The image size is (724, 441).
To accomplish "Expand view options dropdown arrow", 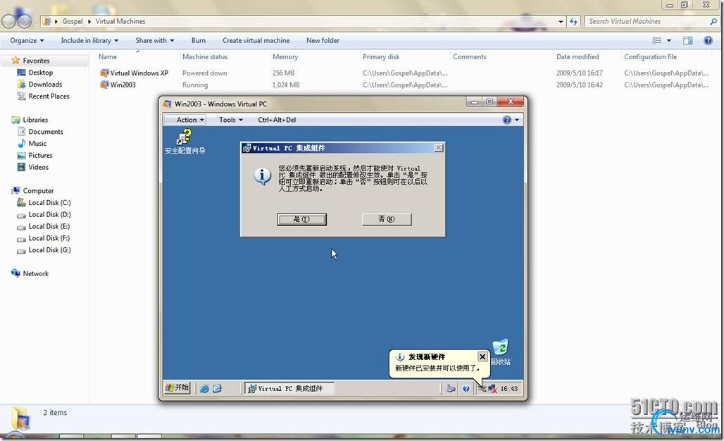I will point(668,41).
